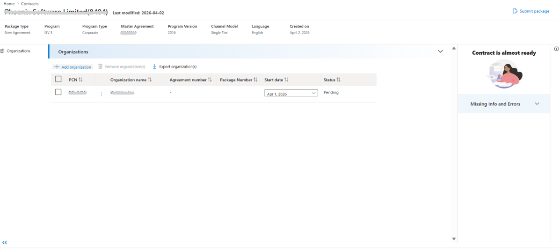
Task: Click Add organization
Action: pyautogui.click(x=73, y=67)
